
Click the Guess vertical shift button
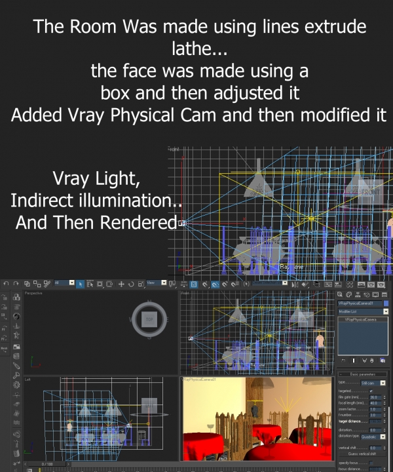click(x=363, y=454)
